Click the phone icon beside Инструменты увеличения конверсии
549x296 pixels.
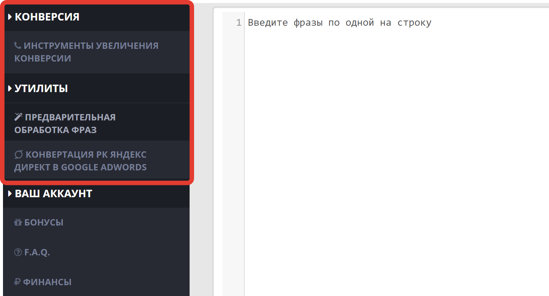point(18,45)
